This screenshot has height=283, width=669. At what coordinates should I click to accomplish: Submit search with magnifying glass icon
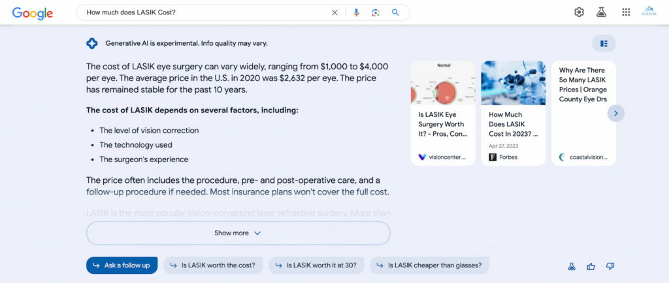(395, 12)
